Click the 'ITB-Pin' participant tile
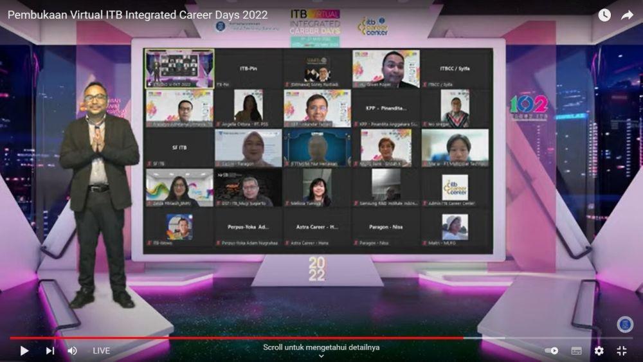Screen dimensions: 643x362 point(248,68)
